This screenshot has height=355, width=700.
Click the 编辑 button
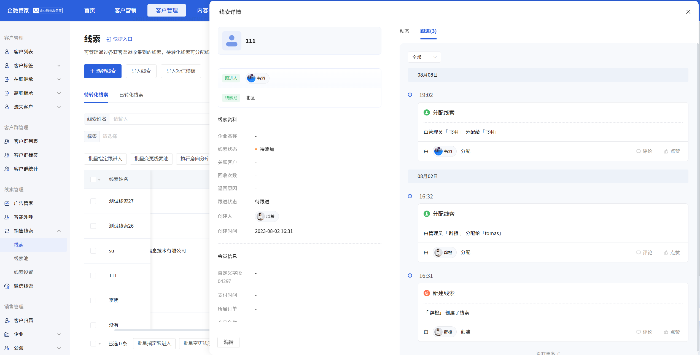228,342
